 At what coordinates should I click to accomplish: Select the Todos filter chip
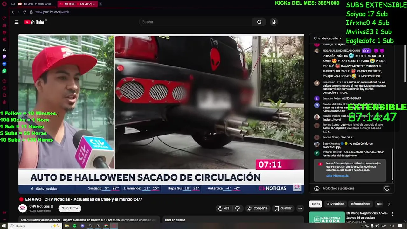316,204
